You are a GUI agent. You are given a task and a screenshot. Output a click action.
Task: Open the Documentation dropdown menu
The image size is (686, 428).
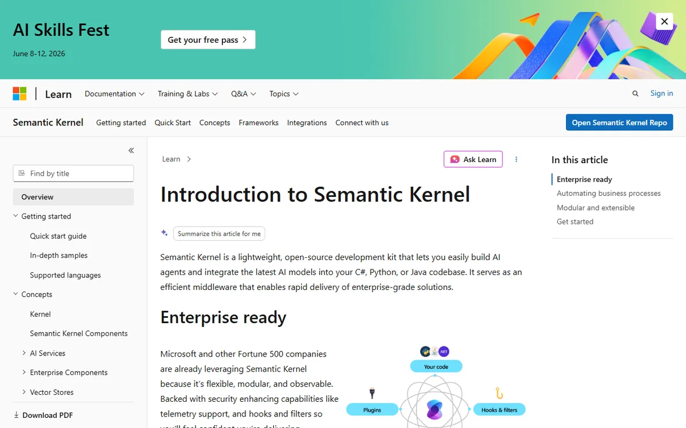tap(114, 94)
